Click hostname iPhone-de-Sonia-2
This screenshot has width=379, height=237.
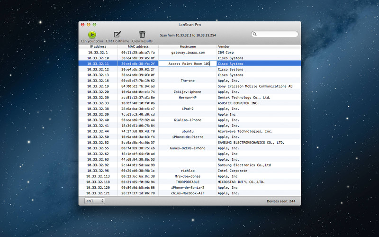(188, 188)
